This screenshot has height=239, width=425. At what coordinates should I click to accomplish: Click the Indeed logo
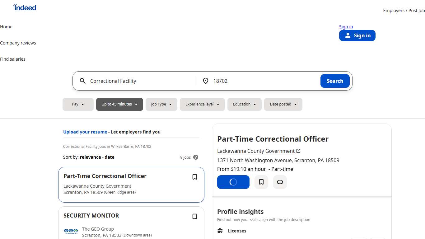(x=24, y=7)
